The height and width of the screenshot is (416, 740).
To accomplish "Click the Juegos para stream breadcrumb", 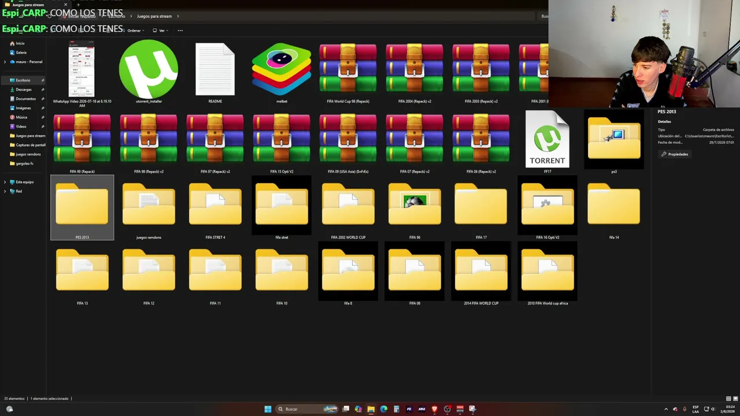I will [x=154, y=16].
